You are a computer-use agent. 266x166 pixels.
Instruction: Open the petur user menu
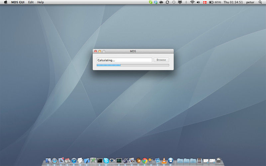click(250, 2)
